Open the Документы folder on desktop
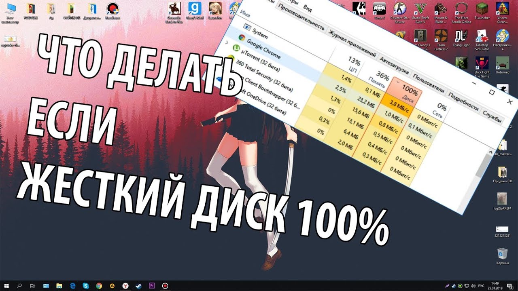 coord(92,11)
